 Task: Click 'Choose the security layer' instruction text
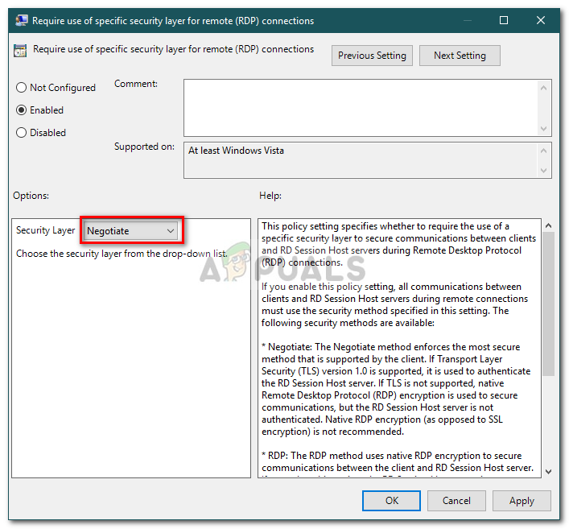coord(122,254)
